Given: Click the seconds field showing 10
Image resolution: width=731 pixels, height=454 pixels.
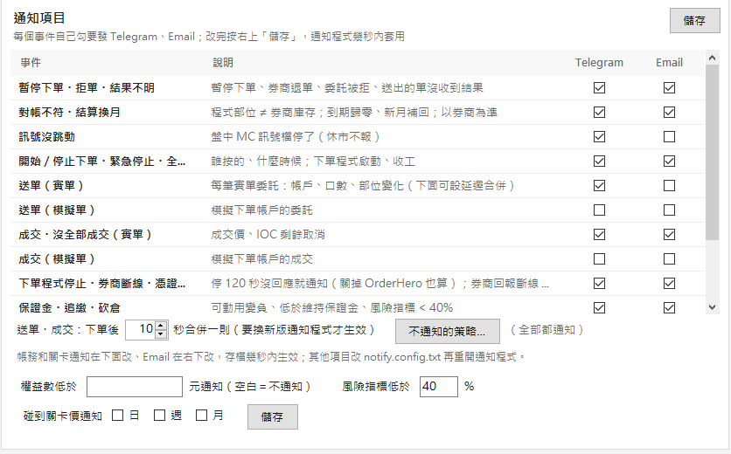Looking at the screenshot, I should tap(141, 329).
